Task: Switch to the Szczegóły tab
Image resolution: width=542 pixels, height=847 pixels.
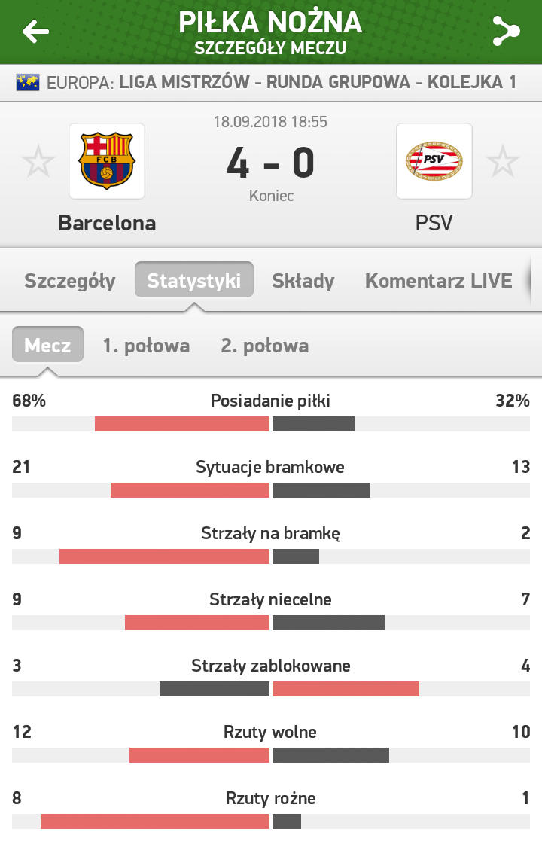Action: (70, 281)
